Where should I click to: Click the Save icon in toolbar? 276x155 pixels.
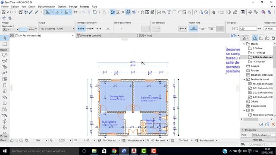(x=3, y=12)
